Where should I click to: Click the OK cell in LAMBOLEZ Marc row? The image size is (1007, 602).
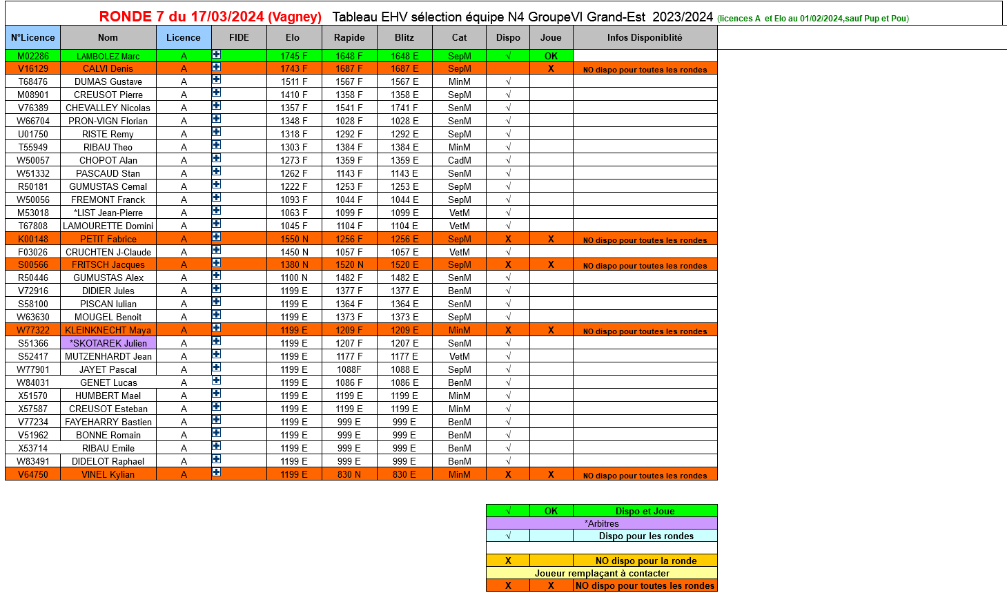click(x=551, y=56)
